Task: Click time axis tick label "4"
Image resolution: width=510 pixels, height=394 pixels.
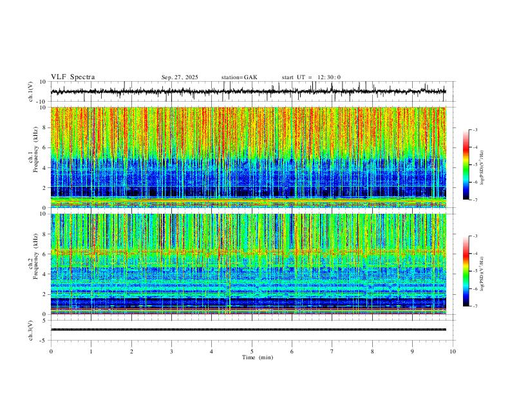Action: tap(211, 352)
